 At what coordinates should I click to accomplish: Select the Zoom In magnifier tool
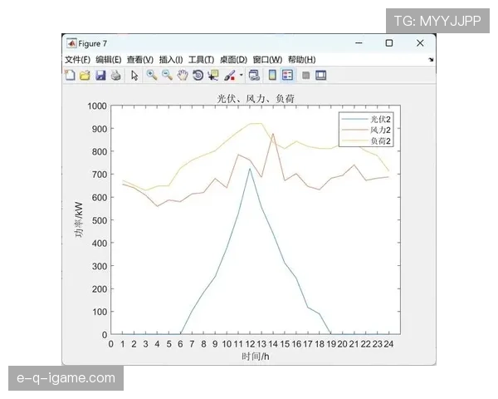click(x=151, y=75)
